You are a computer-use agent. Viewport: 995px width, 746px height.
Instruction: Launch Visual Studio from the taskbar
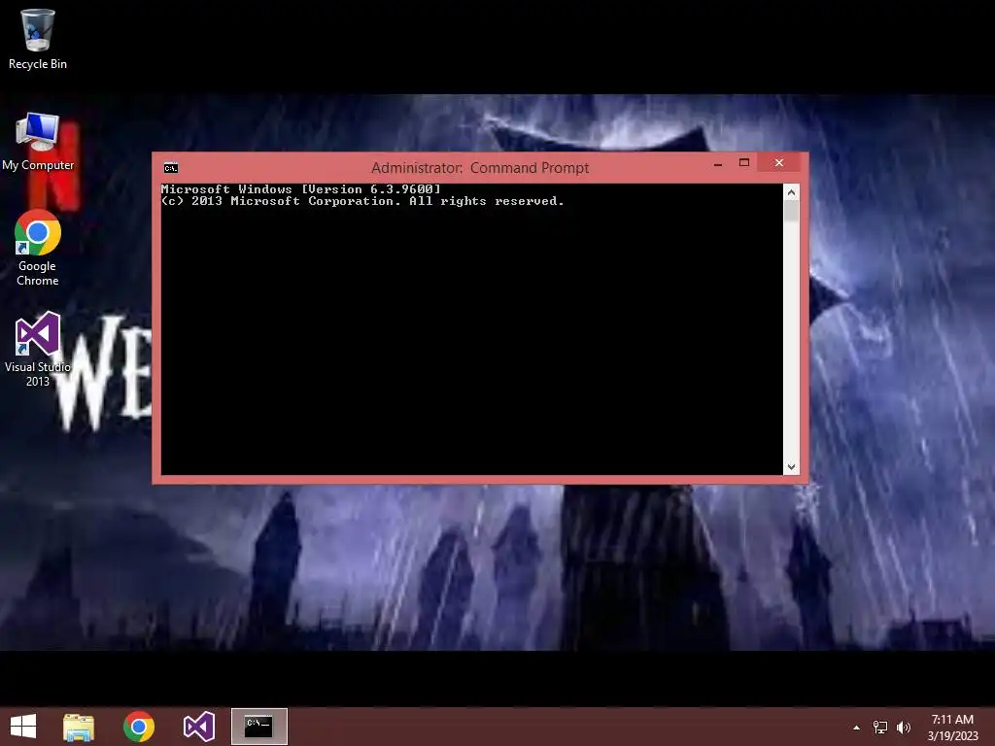click(198, 727)
